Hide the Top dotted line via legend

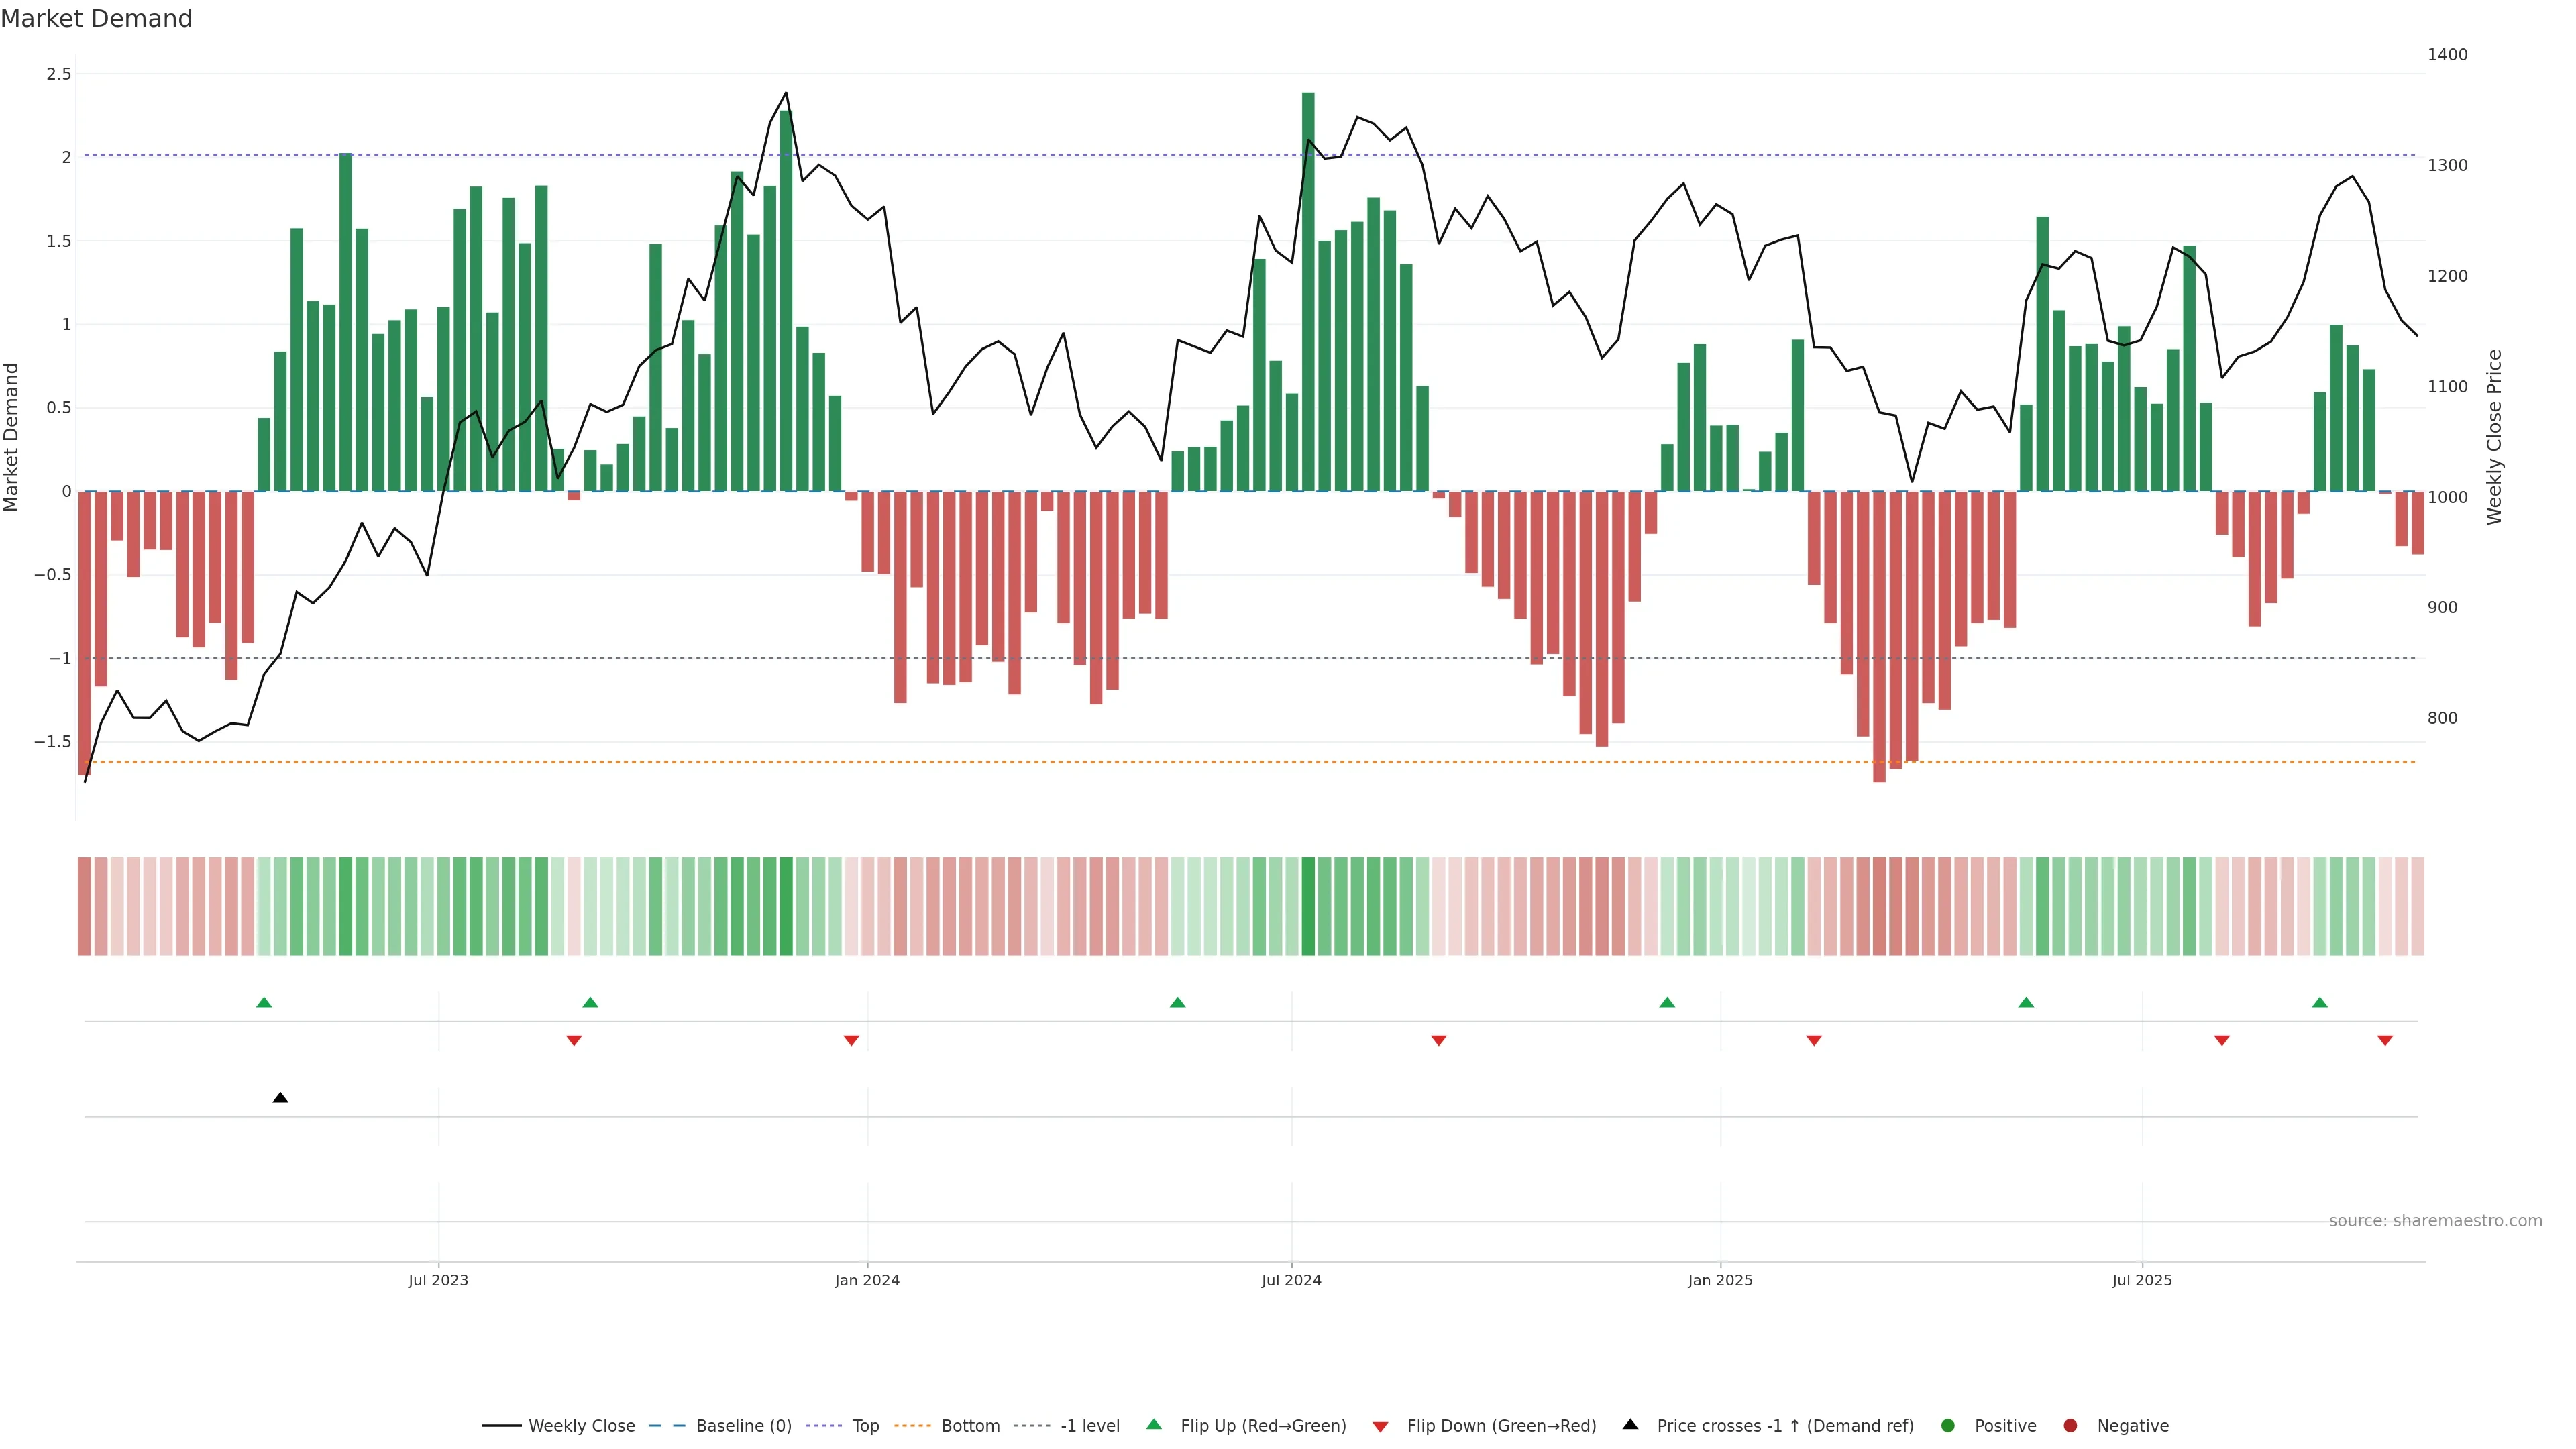click(865, 1426)
